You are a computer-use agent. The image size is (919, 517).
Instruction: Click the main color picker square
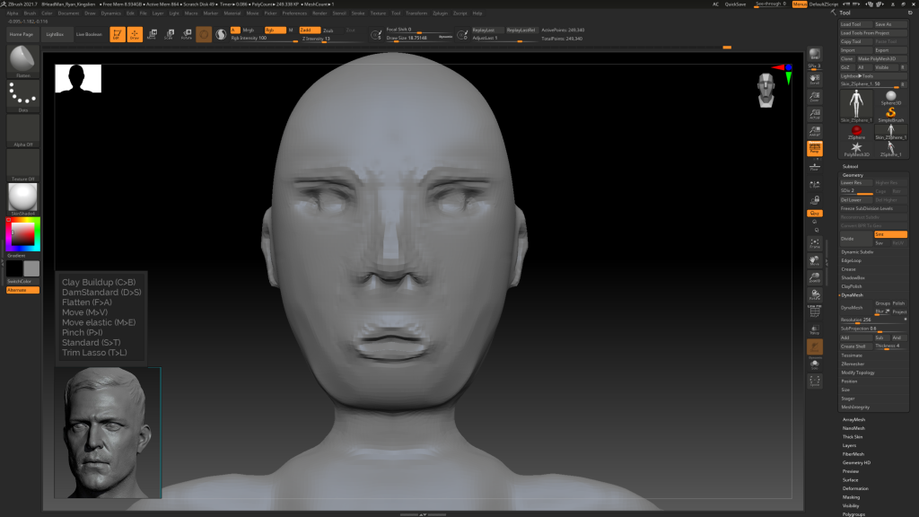point(22,234)
